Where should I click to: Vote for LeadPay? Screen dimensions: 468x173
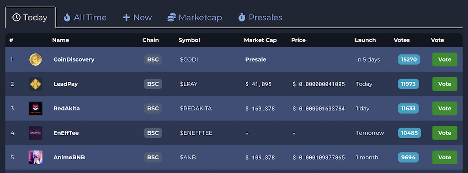point(445,84)
